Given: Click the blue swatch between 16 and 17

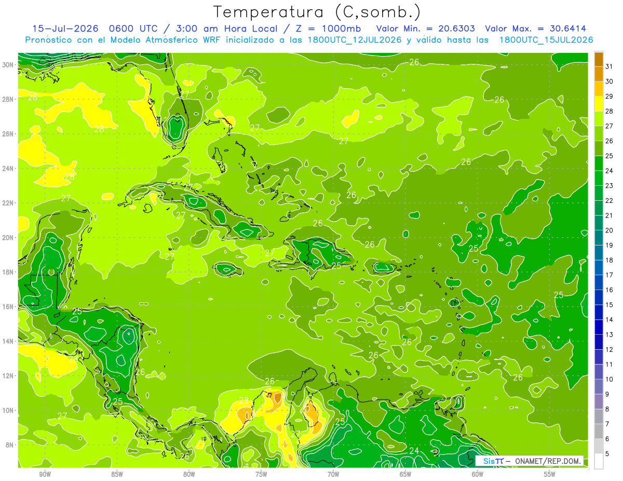Looking at the screenshot, I should [599, 283].
